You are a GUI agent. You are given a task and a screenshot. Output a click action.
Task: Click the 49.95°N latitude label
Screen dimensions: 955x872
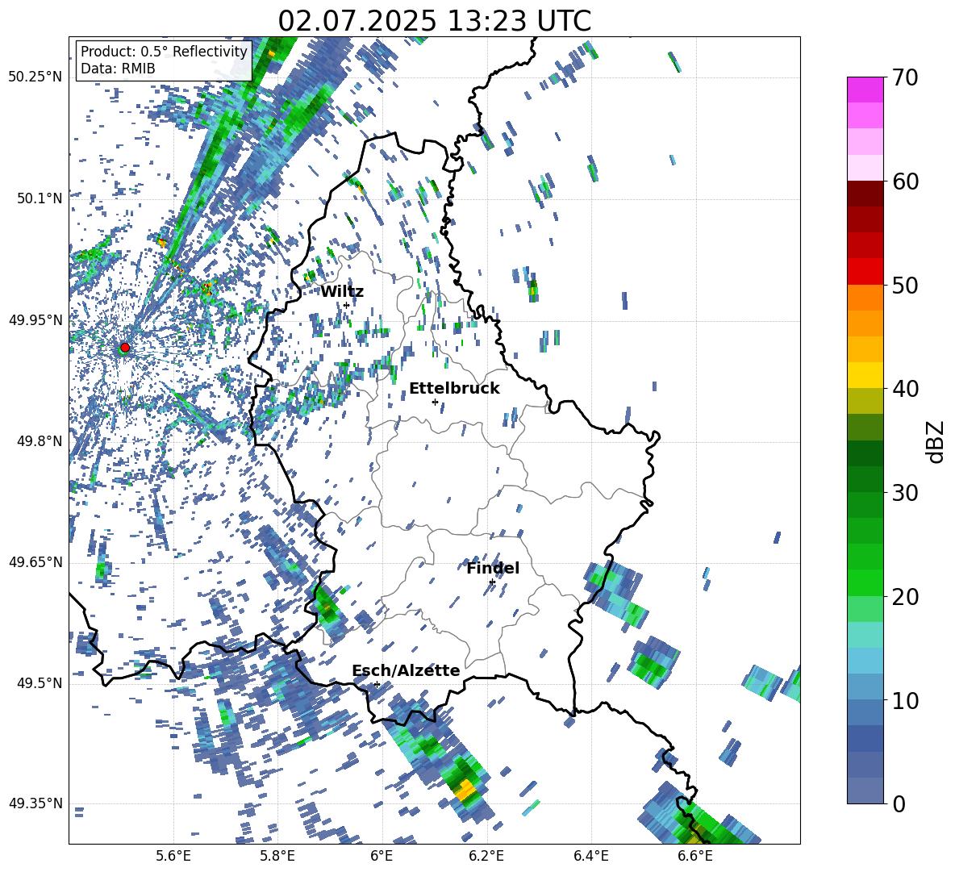click(35, 320)
